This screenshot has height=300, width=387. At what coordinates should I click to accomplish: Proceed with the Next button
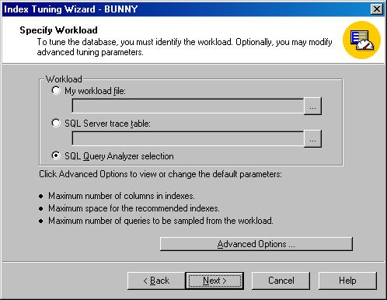[x=214, y=281]
